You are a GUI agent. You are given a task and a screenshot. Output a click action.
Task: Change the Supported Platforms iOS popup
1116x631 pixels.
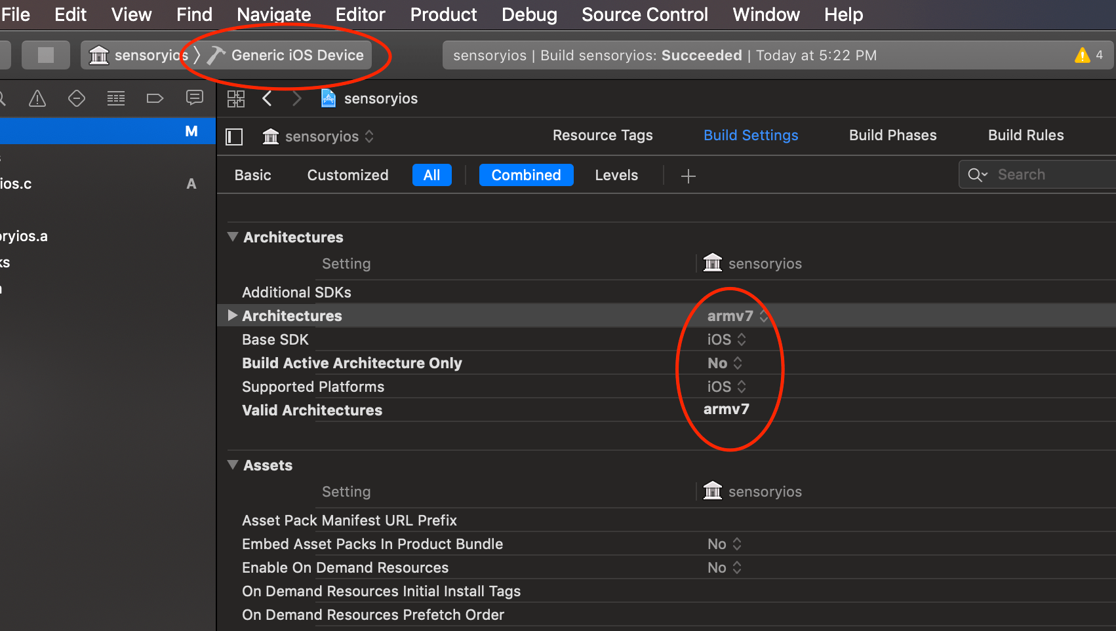(727, 387)
